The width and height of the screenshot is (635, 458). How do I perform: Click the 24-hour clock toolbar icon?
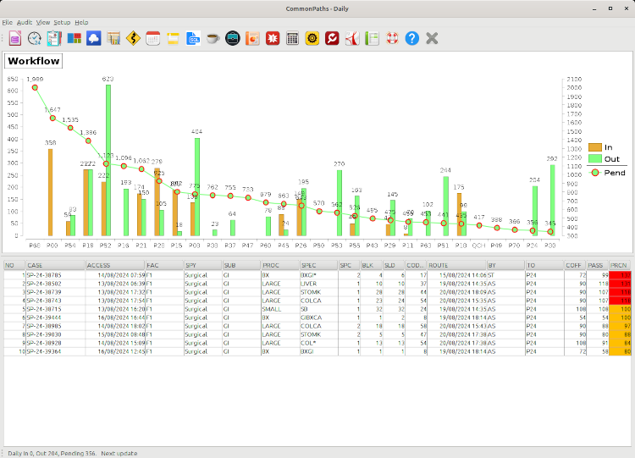coord(35,38)
